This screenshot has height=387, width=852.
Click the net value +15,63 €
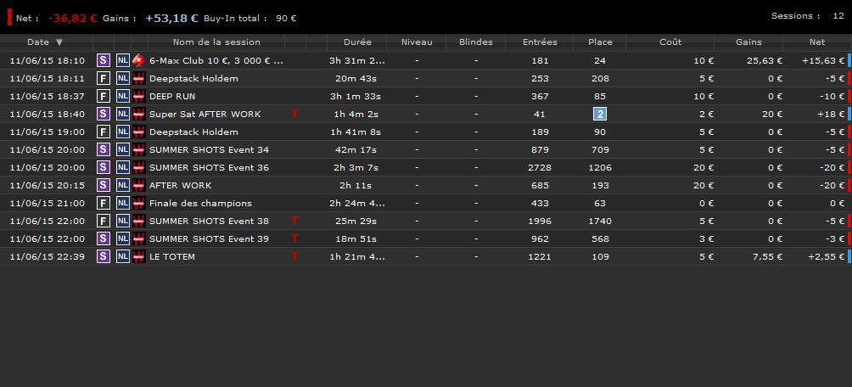(x=823, y=61)
